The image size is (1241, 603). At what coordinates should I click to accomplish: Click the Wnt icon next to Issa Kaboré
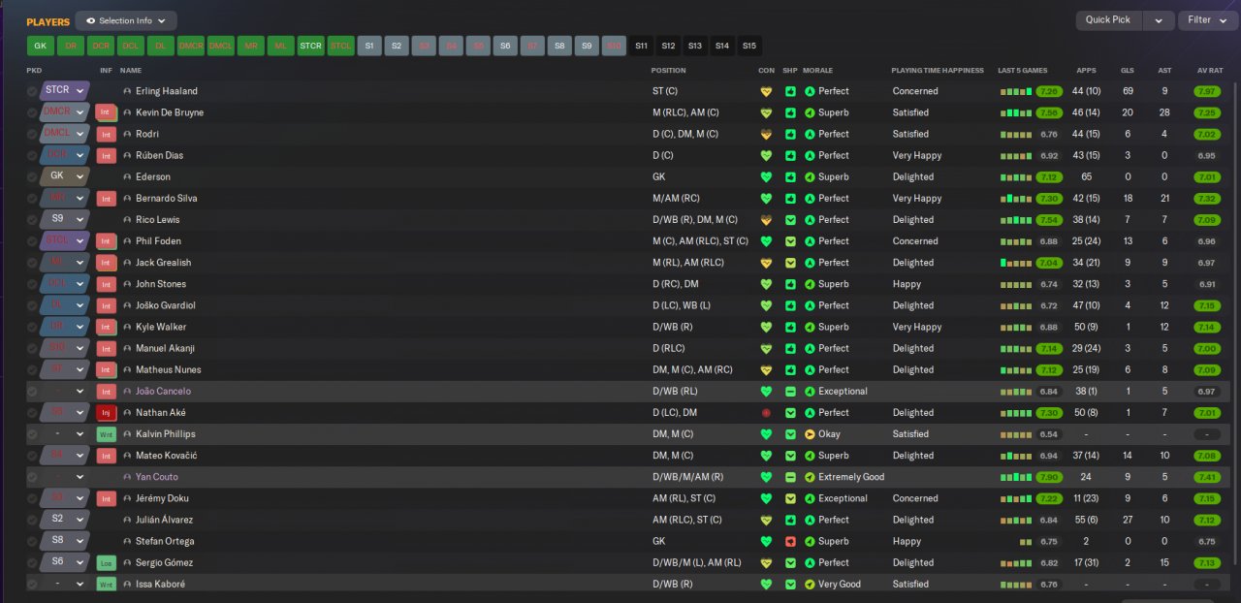click(x=107, y=585)
